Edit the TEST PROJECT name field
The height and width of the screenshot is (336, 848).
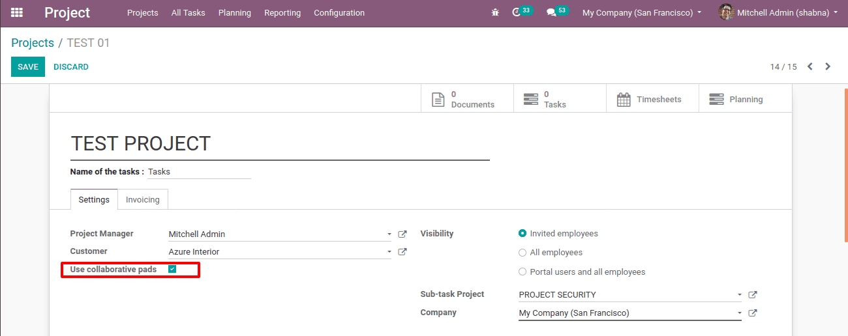[280, 143]
